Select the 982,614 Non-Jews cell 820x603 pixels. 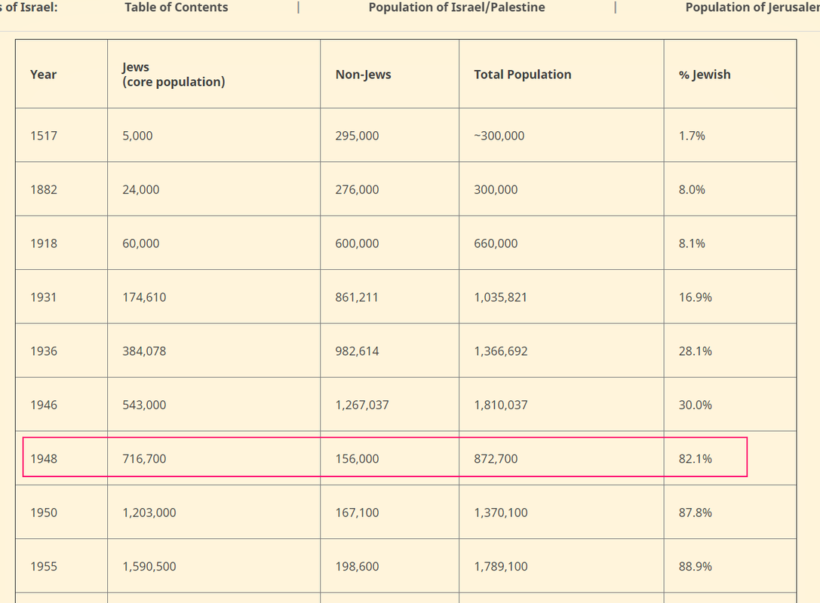click(389, 350)
